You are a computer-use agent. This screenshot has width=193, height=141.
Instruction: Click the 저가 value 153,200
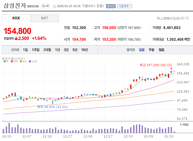pos(109,39)
